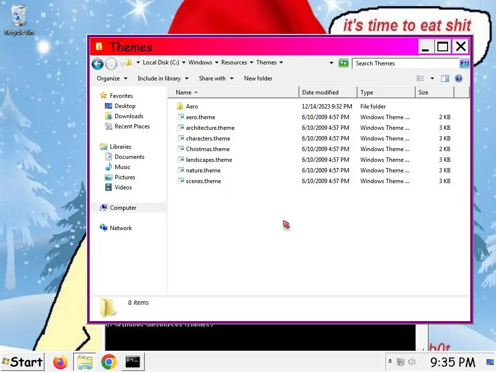
Task: Show hidden tray icons arrow
Action: coord(390,361)
